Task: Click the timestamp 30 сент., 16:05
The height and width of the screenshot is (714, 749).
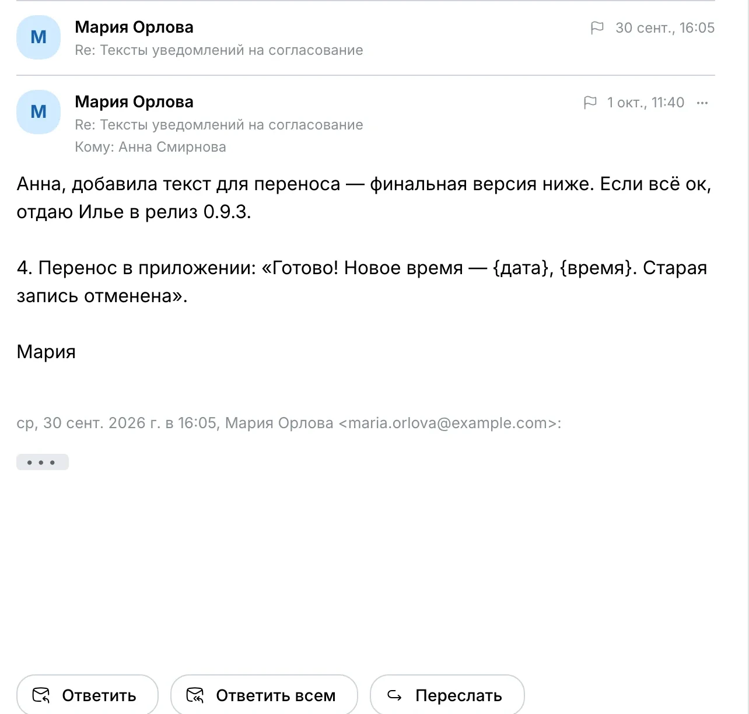Action: 665,28
